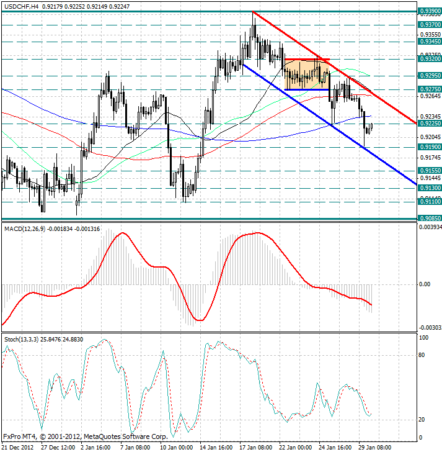442x452 pixels.
Task: Click the Stochastic 20 level label
Action: 422,420
